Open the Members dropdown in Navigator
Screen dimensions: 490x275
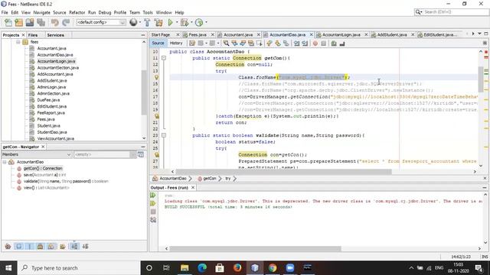click(x=37, y=154)
